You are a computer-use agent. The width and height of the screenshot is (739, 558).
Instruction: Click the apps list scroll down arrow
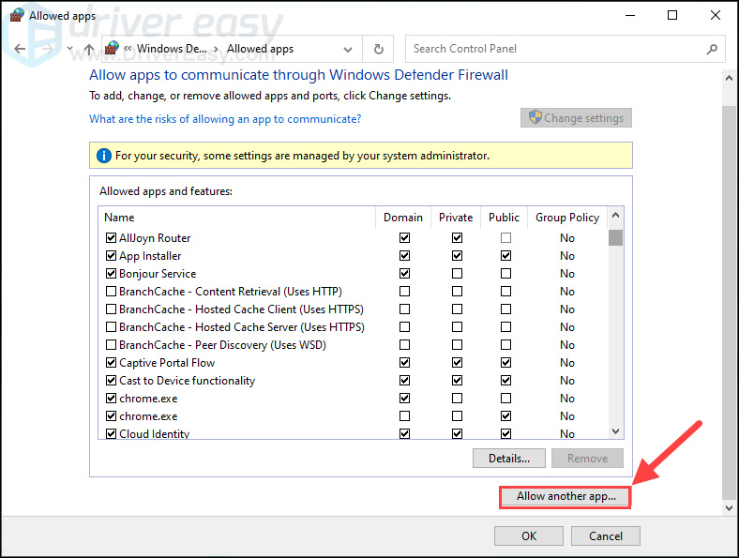[615, 431]
